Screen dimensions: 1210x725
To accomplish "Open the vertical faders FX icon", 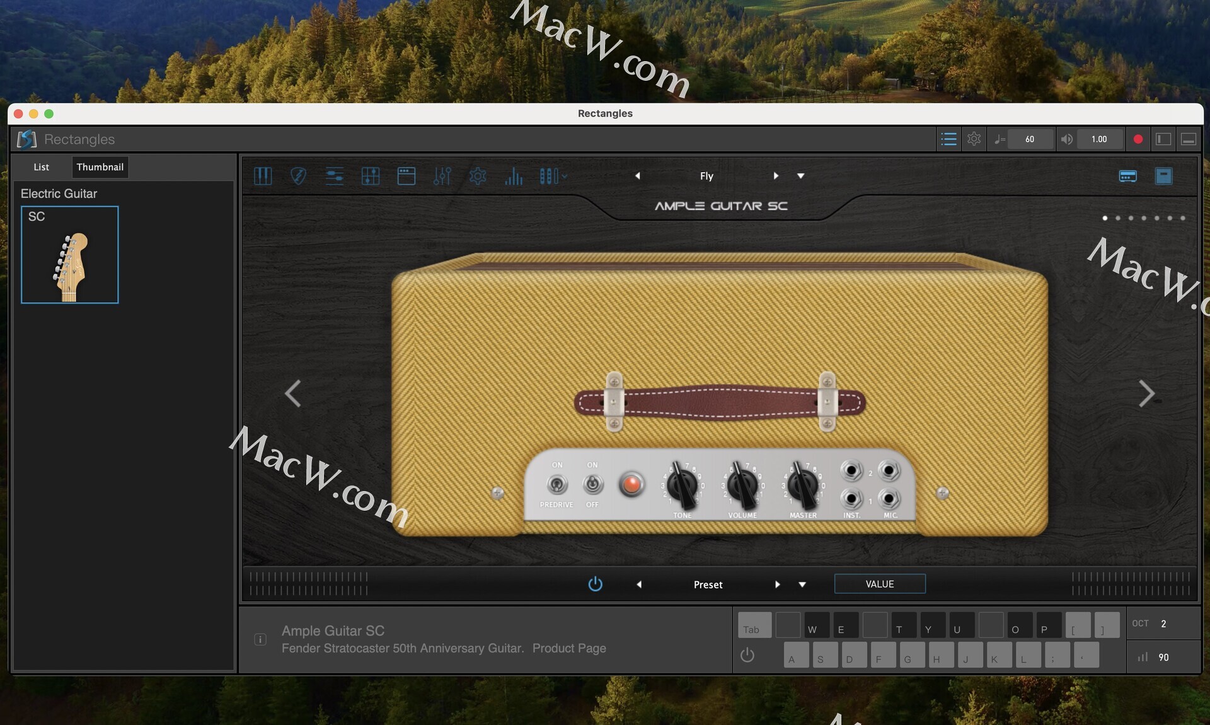I will [442, 176].
